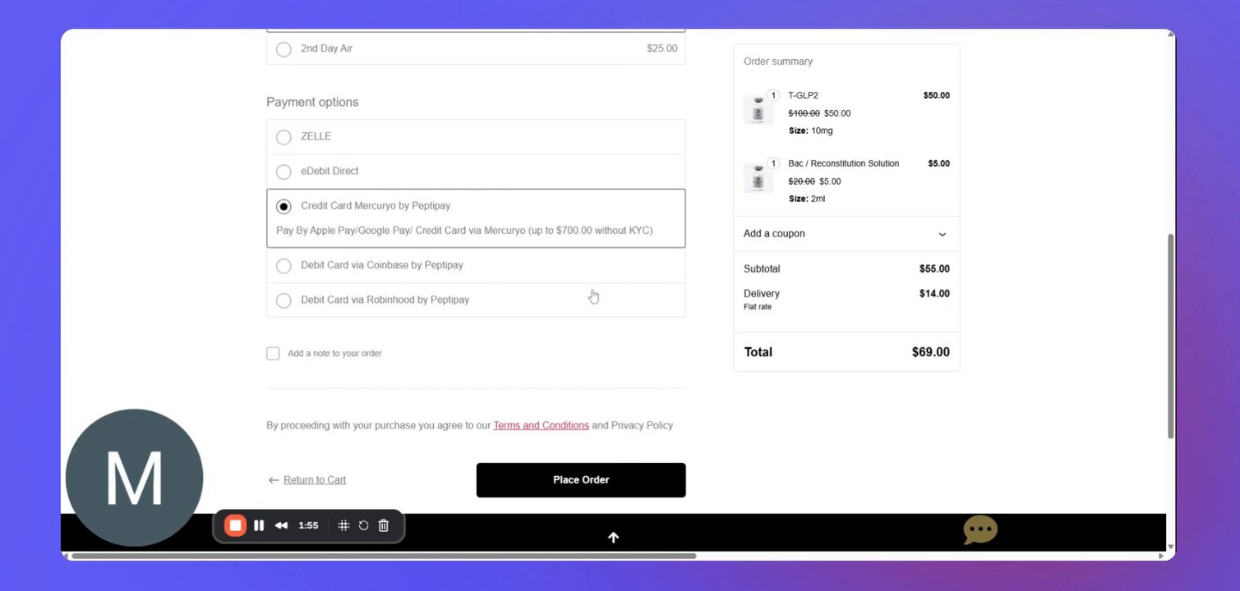Click the back-to-top arrow
The width and height of the screenshot is (1240, 591).
pyautogui.click(x=613, y=538)
